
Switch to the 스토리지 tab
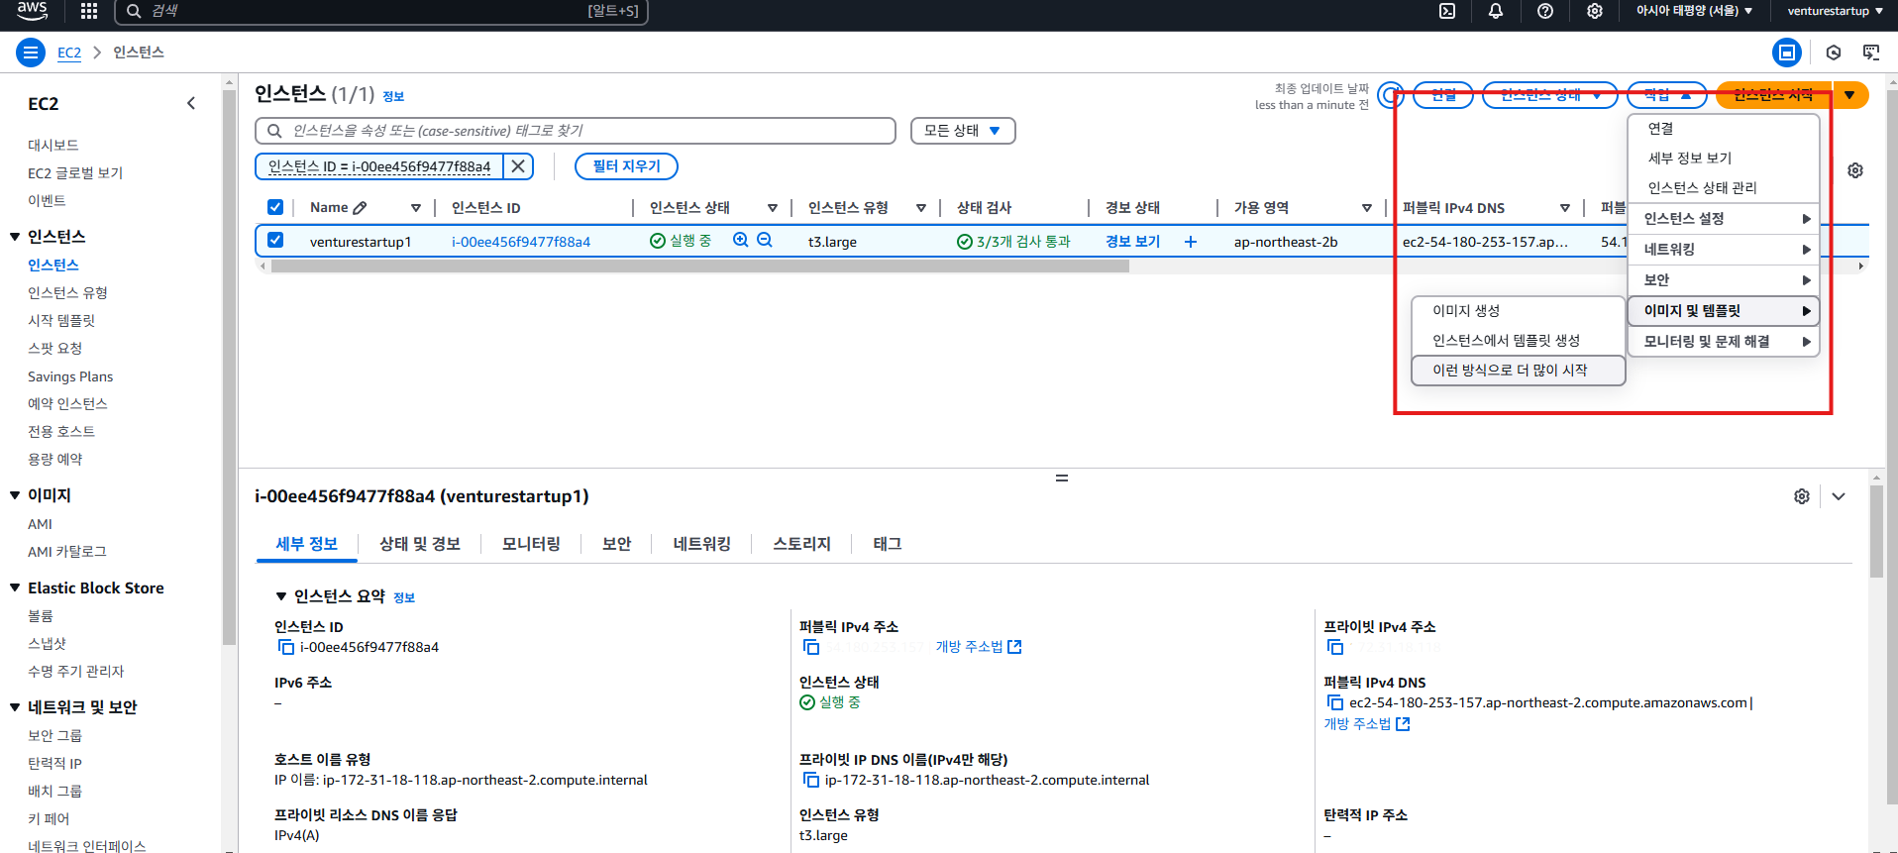click(x=801, y=544)
